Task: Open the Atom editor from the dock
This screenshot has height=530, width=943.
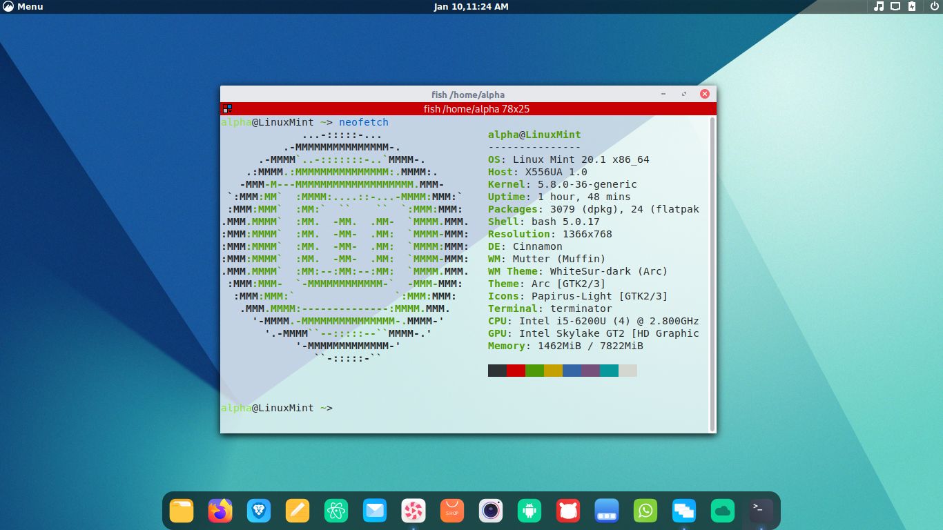Action: (x=336, y=511)
